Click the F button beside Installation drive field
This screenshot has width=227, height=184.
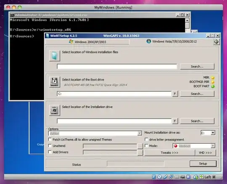click(175, 121)
